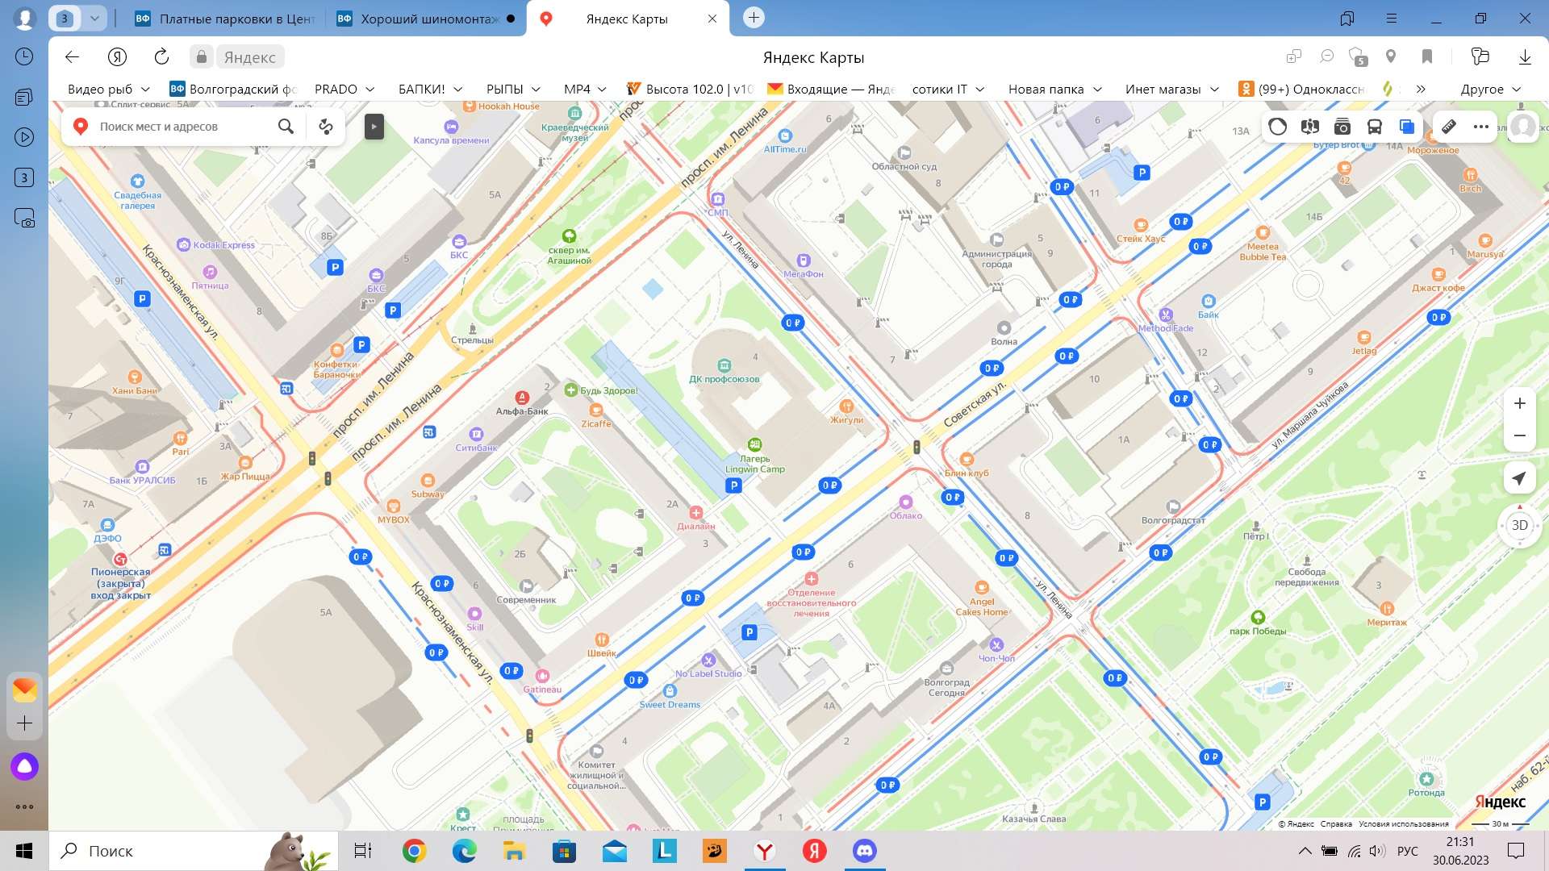Viewport: 1549px width, 871px height.
Task: Show photos layer camera icon
Action: 1342,127
